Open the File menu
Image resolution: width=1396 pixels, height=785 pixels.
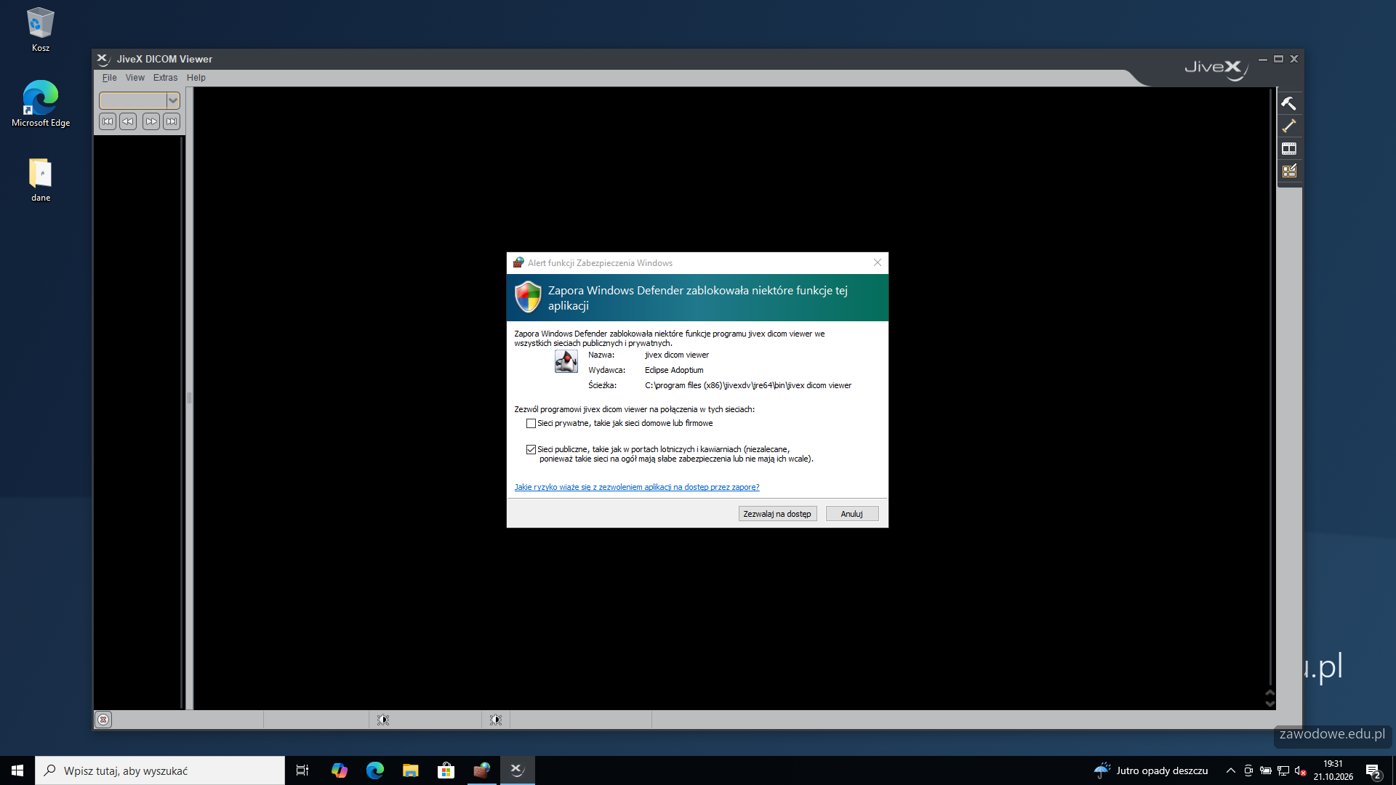[110, 78]
